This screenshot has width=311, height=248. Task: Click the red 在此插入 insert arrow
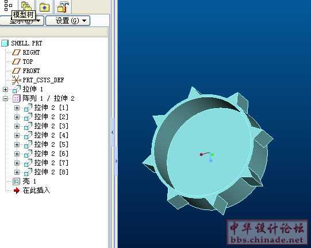click(17, 190)
